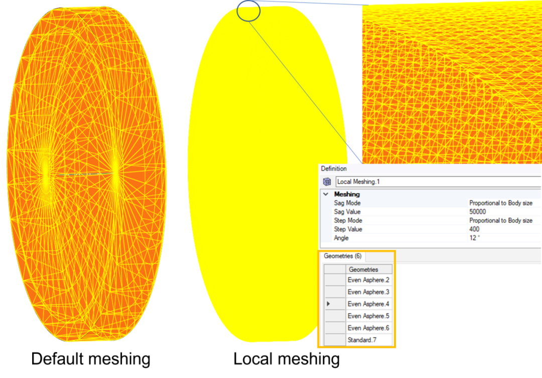Screen dimensions: 542x378
Task: Select the Standard.7 geometry row
Action: pyautogui.click(x=369, y=340)
